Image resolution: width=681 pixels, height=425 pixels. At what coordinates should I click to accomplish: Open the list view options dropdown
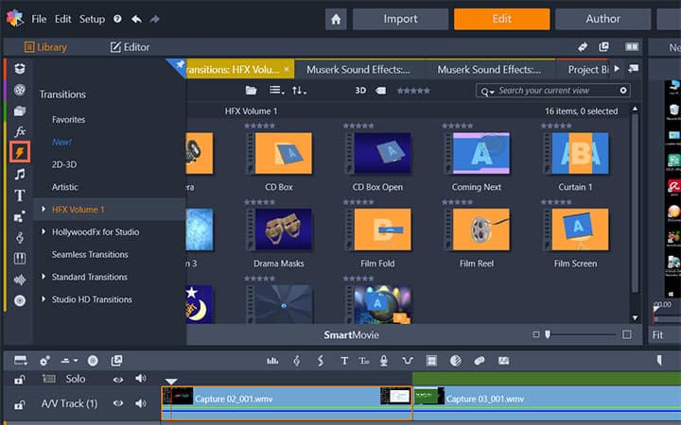coord(276,91)
